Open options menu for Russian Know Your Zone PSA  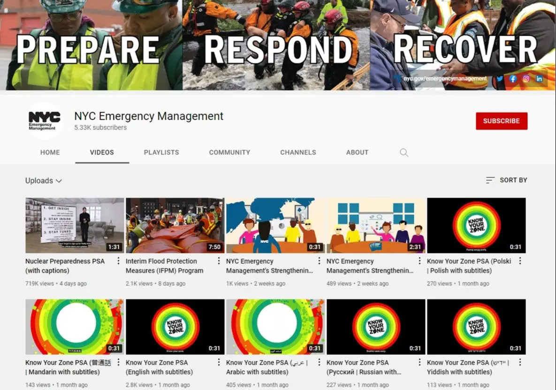click(x=419, y=362)
